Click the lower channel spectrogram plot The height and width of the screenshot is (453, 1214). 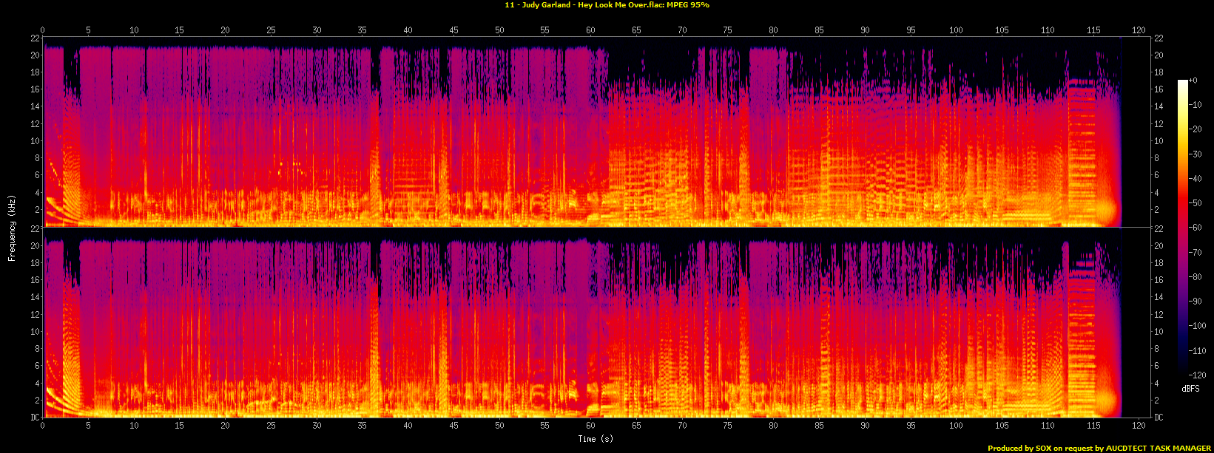pos(597,323)
